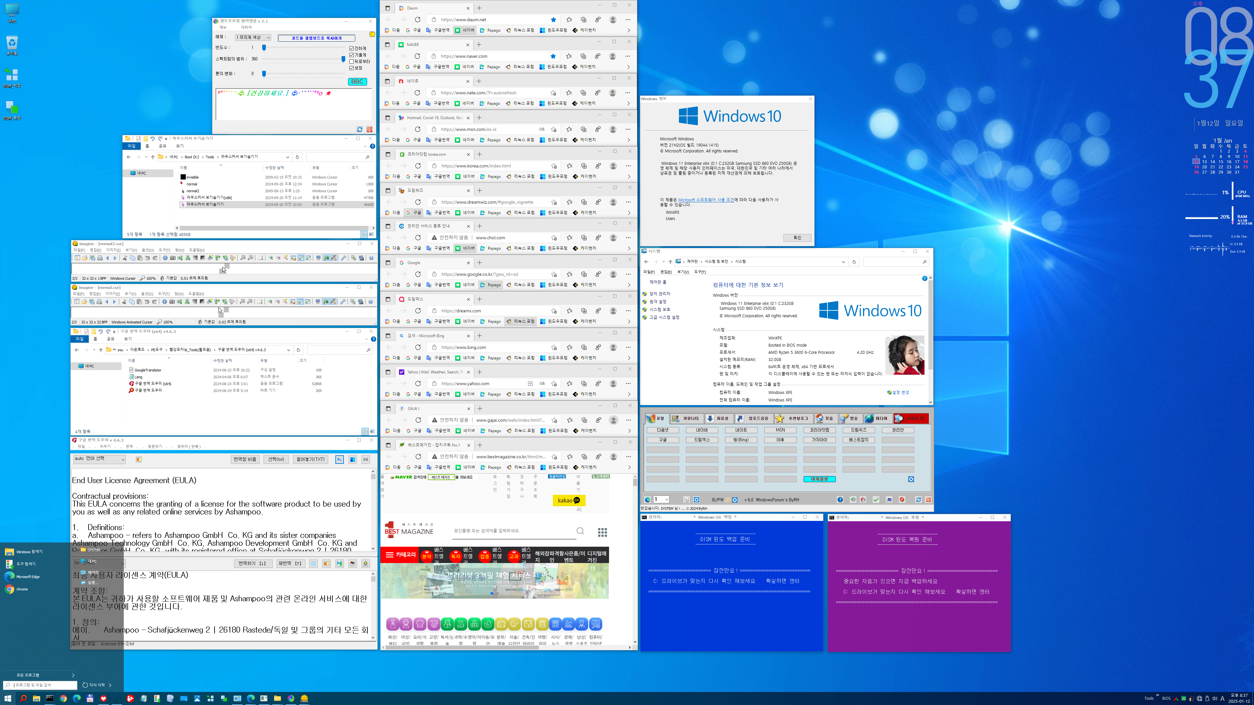Click the Google Translate icon in translator toolbar
This screenshot has width=1254, height=705.
click(339, 459)
